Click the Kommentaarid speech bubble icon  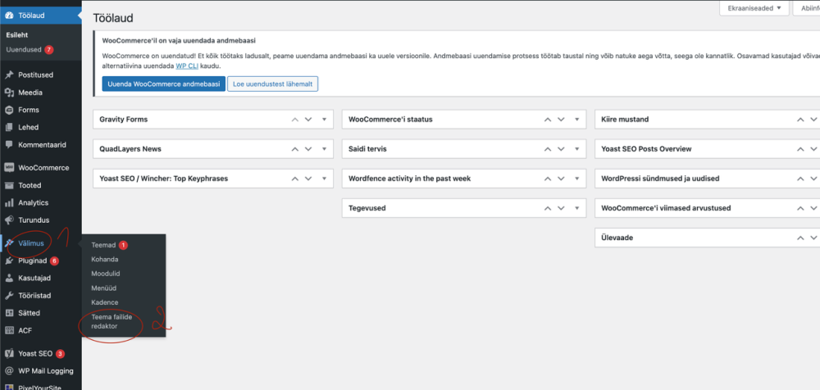pos(9,144)
